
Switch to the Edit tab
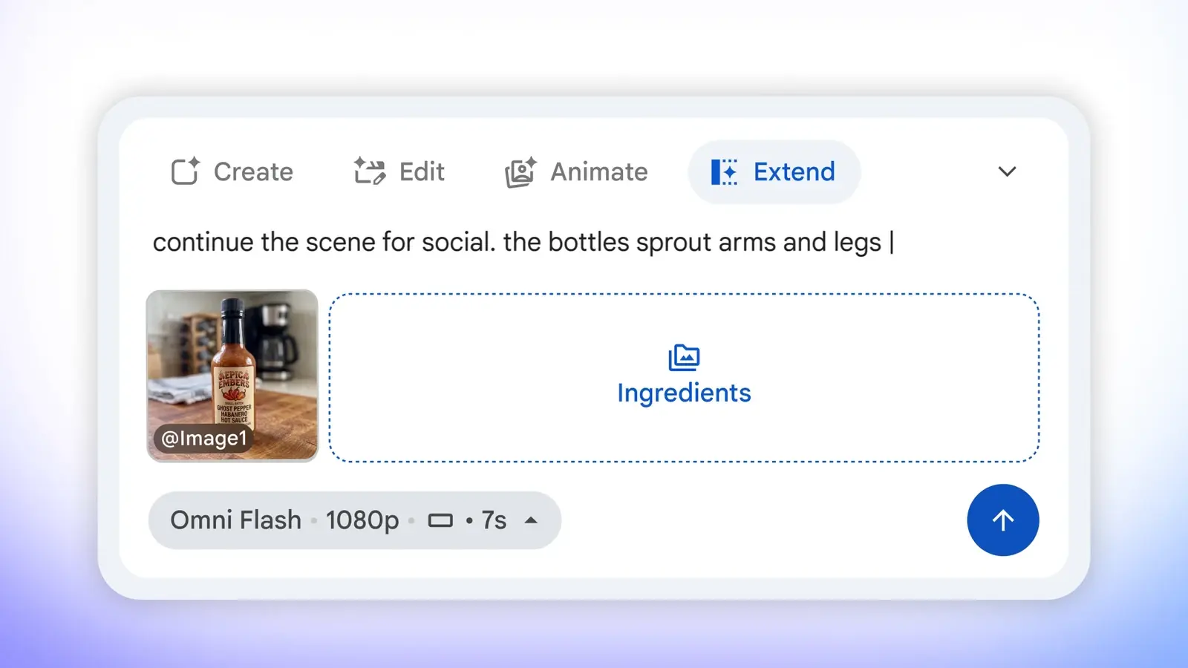[399, 171]
